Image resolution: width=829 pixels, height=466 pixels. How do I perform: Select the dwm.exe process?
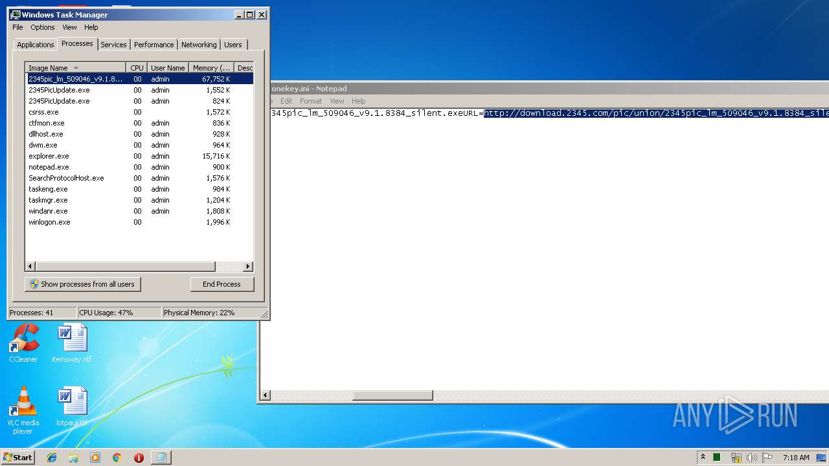coord(139,145)
